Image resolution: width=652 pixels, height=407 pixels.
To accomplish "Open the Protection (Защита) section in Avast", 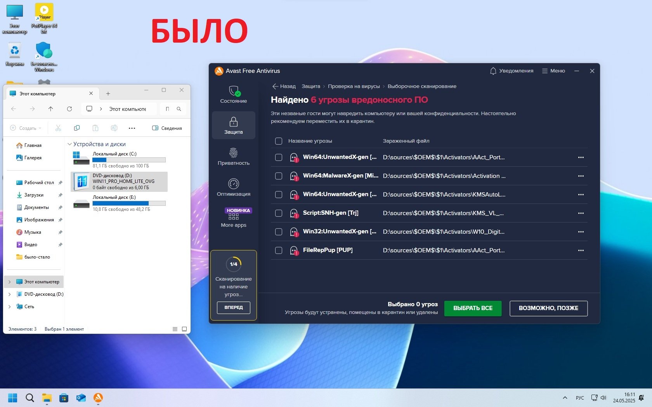I will [x=234, y=125].
